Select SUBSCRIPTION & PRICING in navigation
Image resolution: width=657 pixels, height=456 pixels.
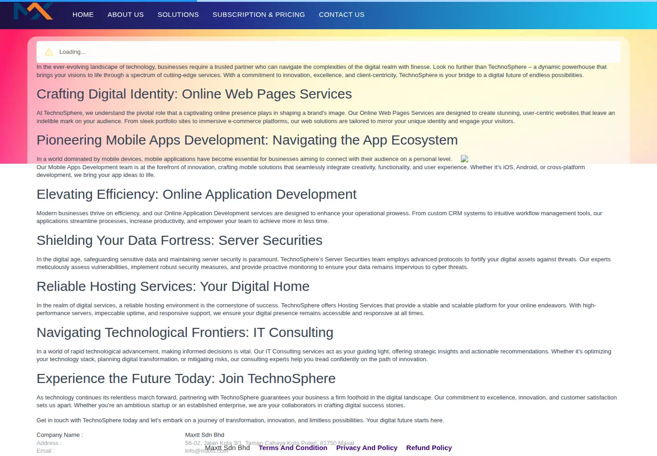pyautogui.click(x=259, y=15)
